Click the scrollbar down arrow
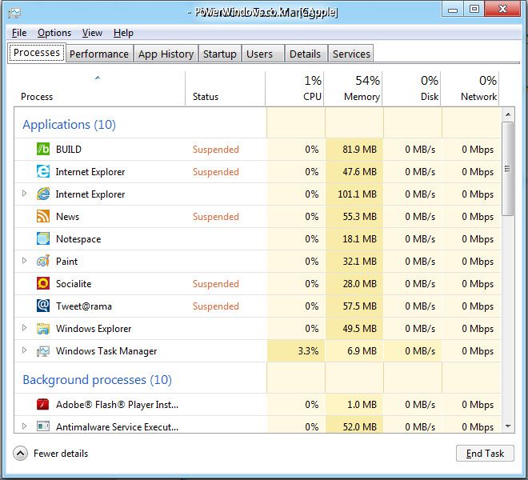 (508, 426)
